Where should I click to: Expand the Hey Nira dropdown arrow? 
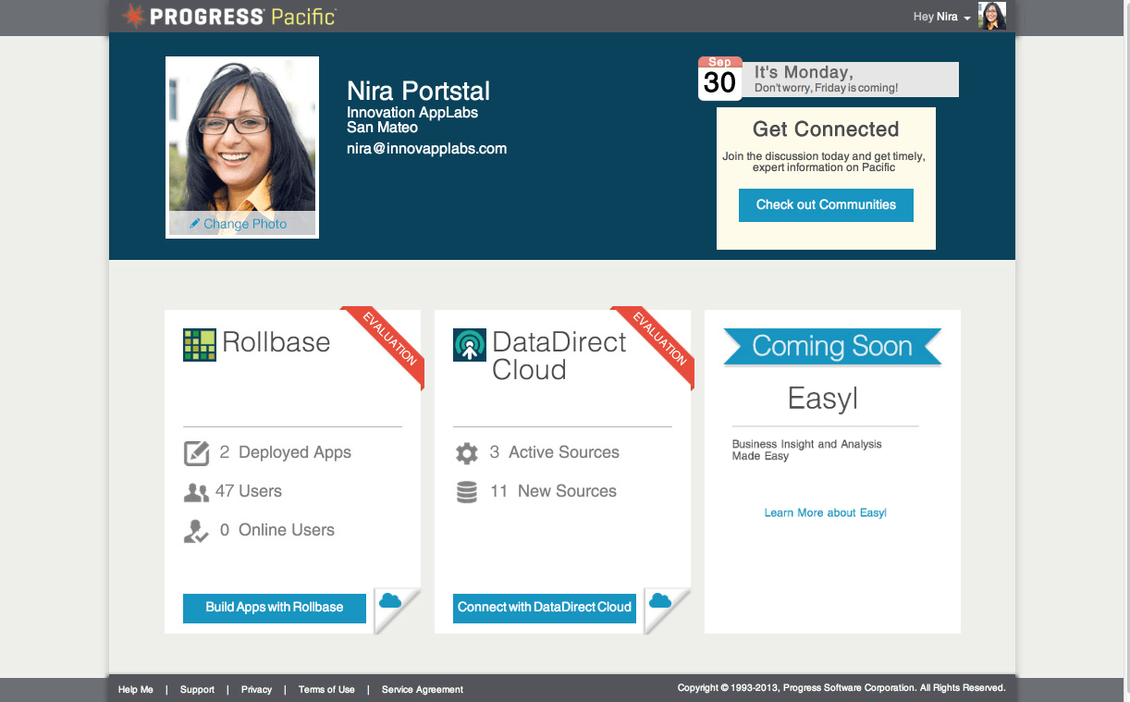967,18
